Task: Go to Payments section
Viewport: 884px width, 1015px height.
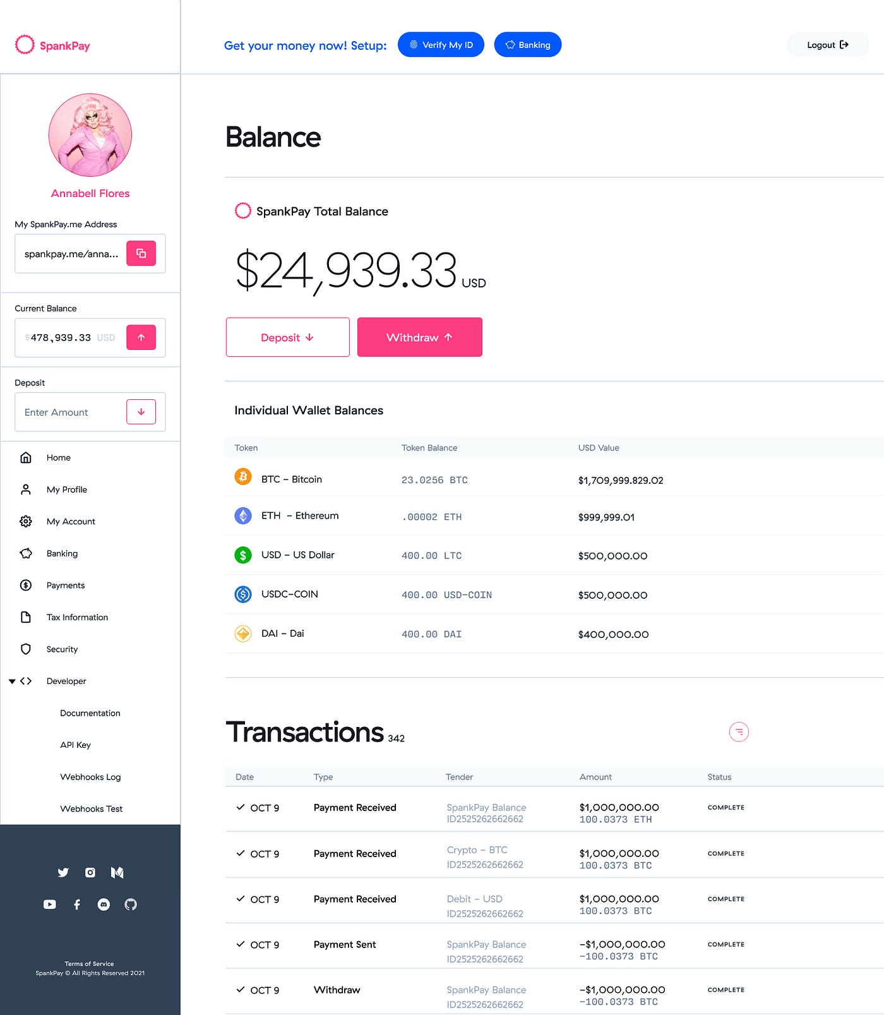Action: point(66,585)
